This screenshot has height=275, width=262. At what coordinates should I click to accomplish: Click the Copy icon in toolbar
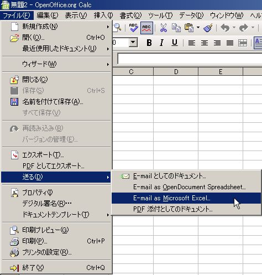tap(176, 28)
